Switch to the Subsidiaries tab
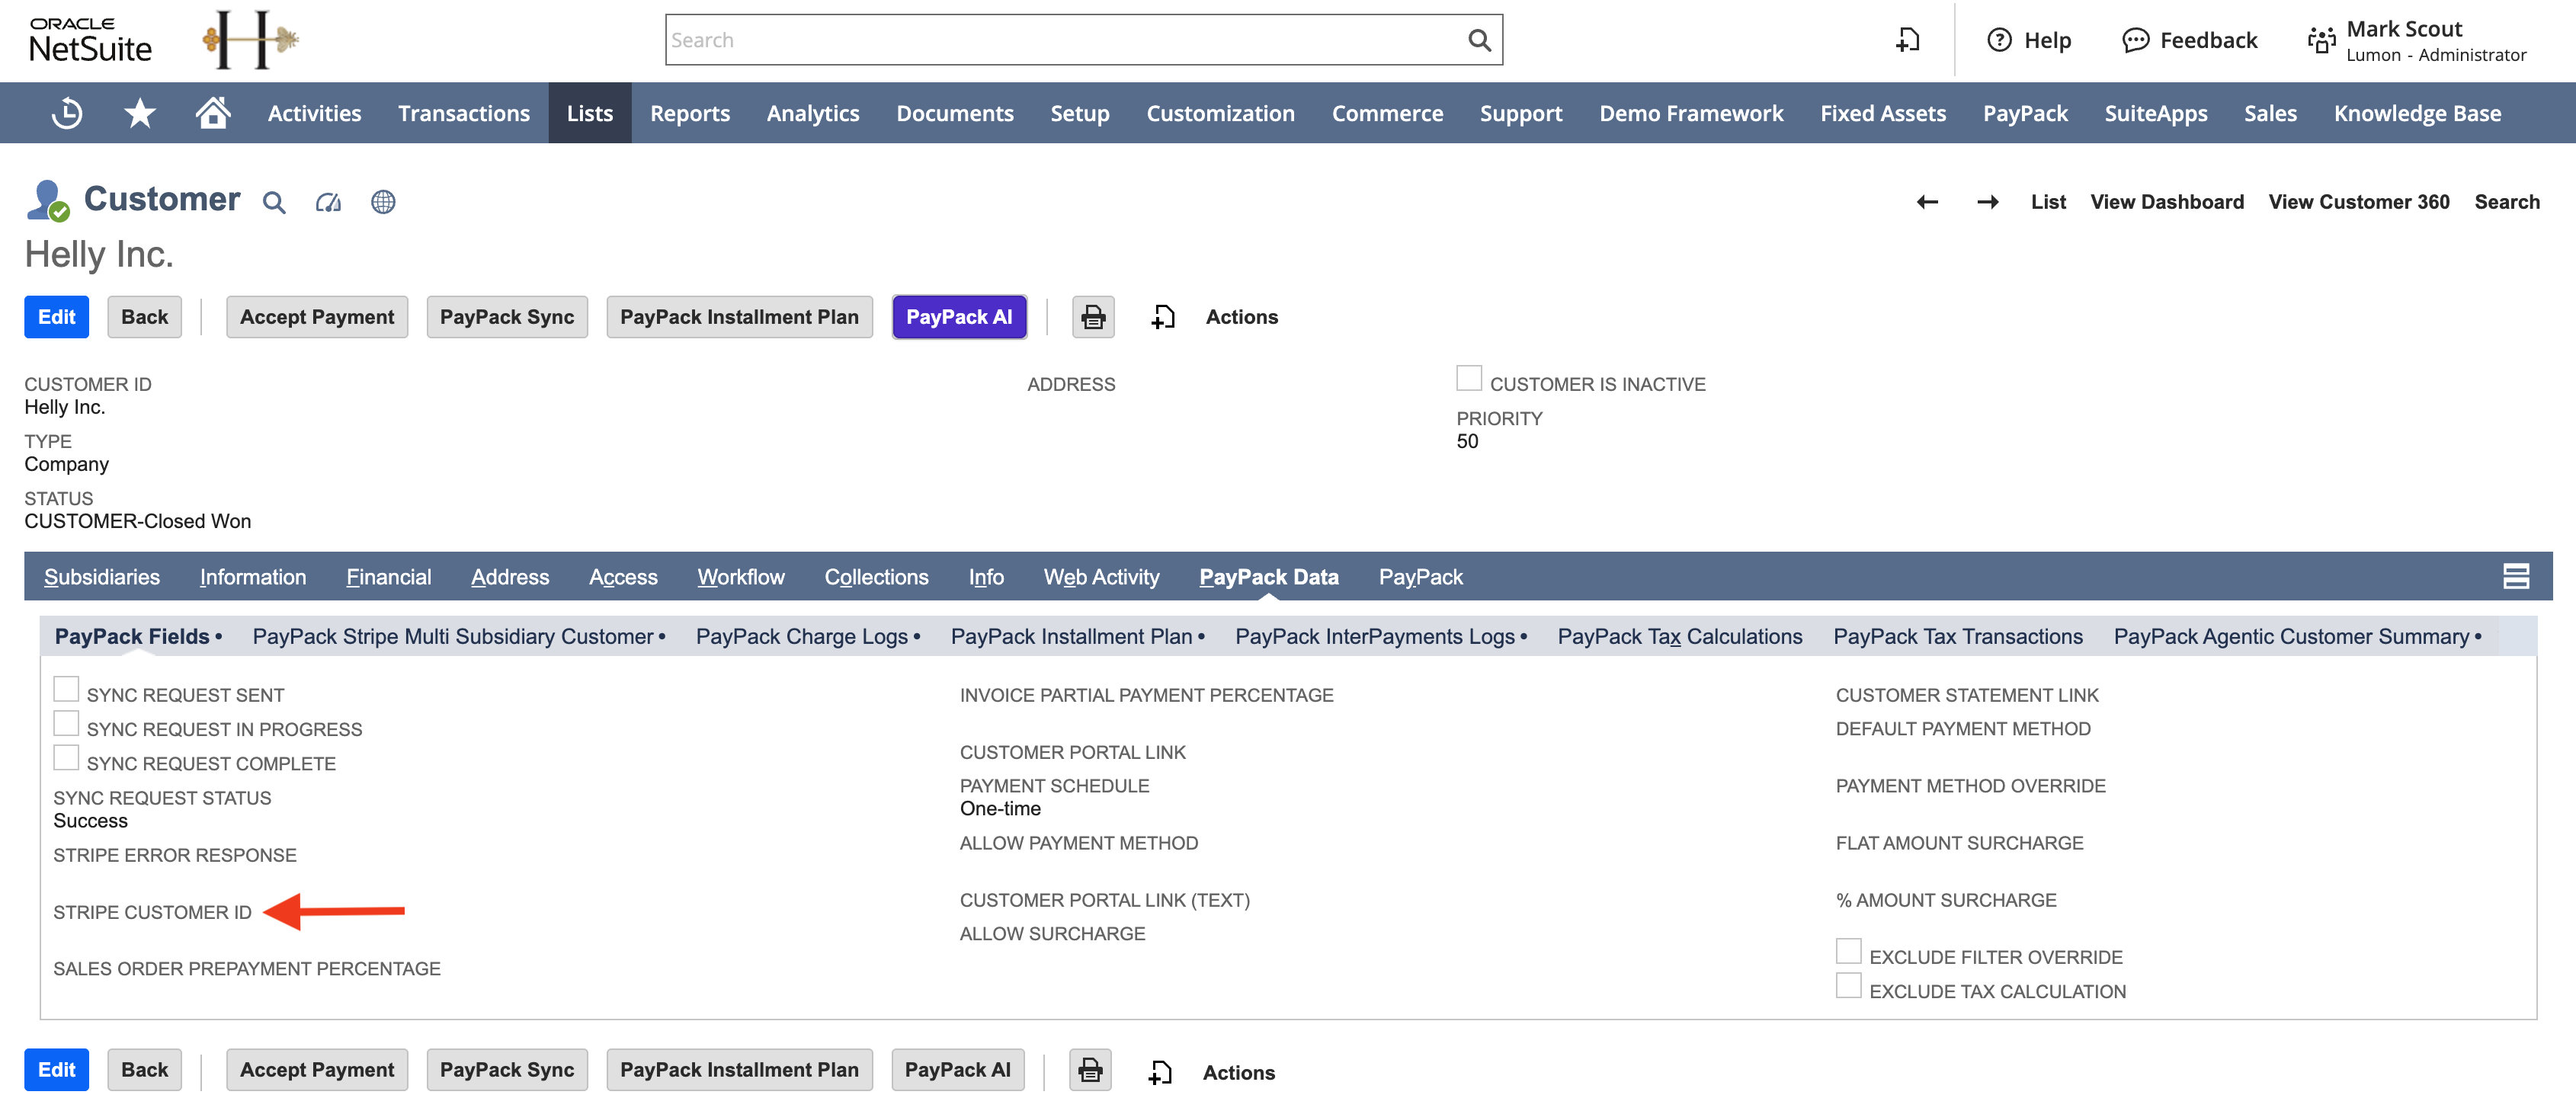The height and width of the screenshot is (1114, 2576). coord(102,577)
